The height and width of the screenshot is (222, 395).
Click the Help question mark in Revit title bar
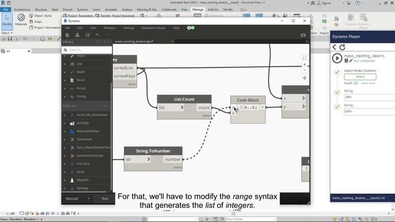click(357, 3)
